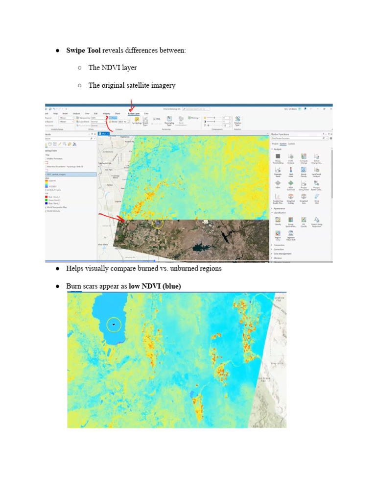
Task: Collapse the Classification category
Action: (272, 213)
